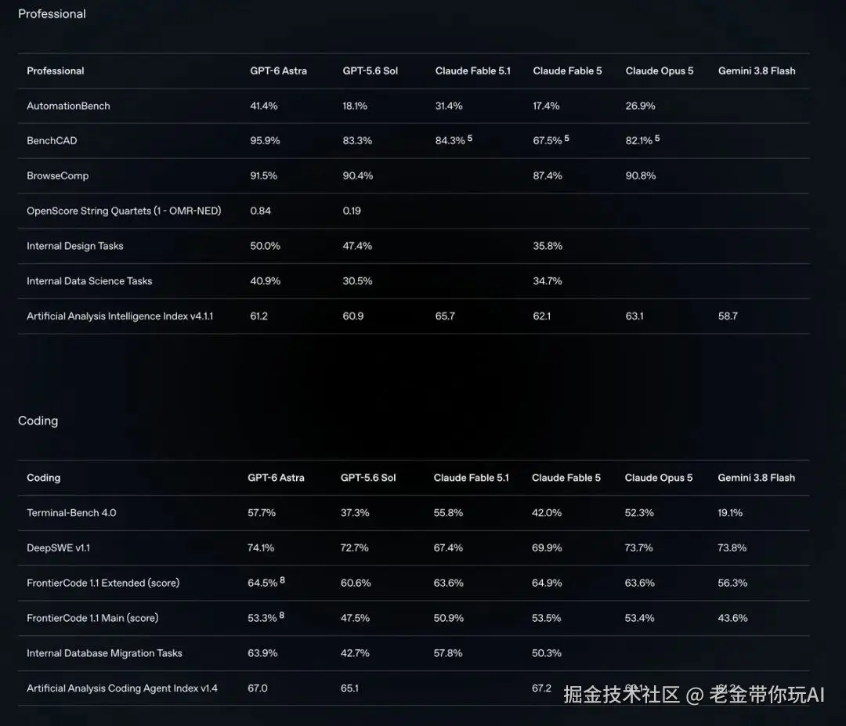Select the 67.0 Coding Agent Index value
Screen dimensions: 846x726
tap(258, 688)
